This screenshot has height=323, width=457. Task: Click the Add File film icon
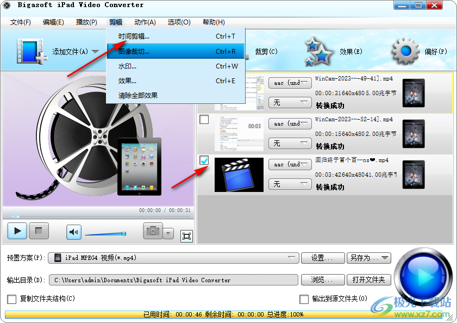(32, 51)
